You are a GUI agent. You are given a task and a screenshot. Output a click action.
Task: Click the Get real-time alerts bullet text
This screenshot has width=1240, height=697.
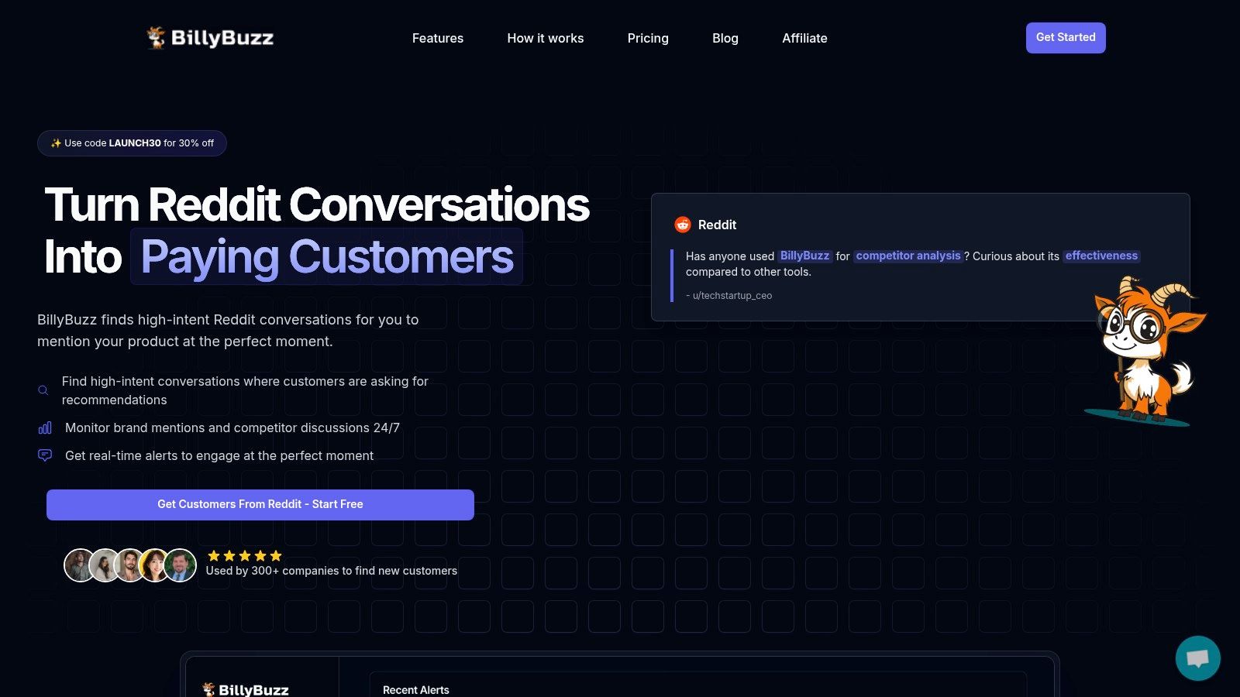pos(219,455)
